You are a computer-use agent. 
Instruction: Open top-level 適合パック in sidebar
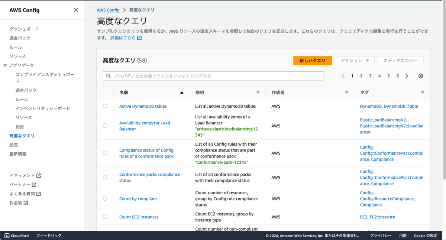20,38
